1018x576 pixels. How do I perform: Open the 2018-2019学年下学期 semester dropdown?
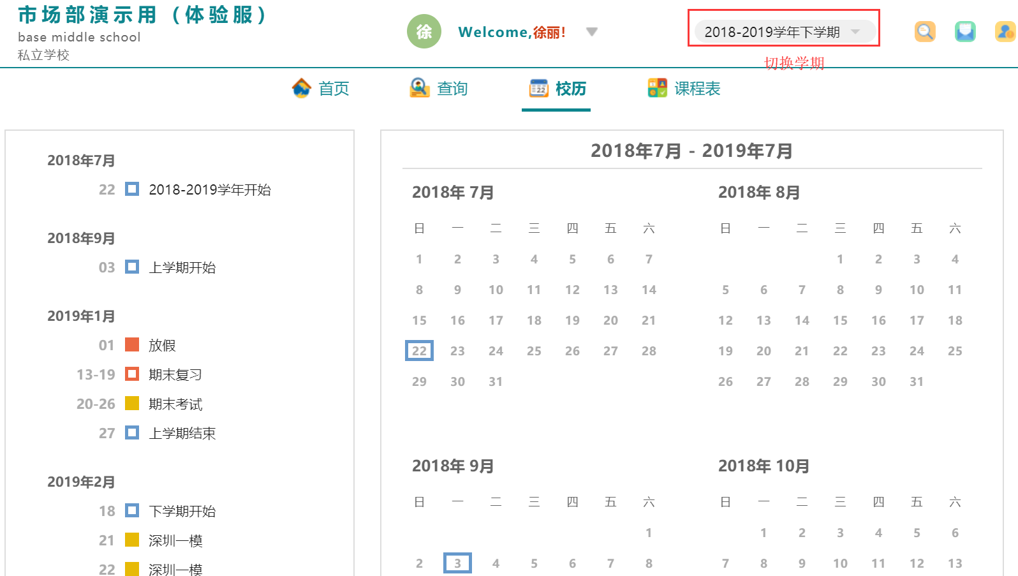[785, 32]
